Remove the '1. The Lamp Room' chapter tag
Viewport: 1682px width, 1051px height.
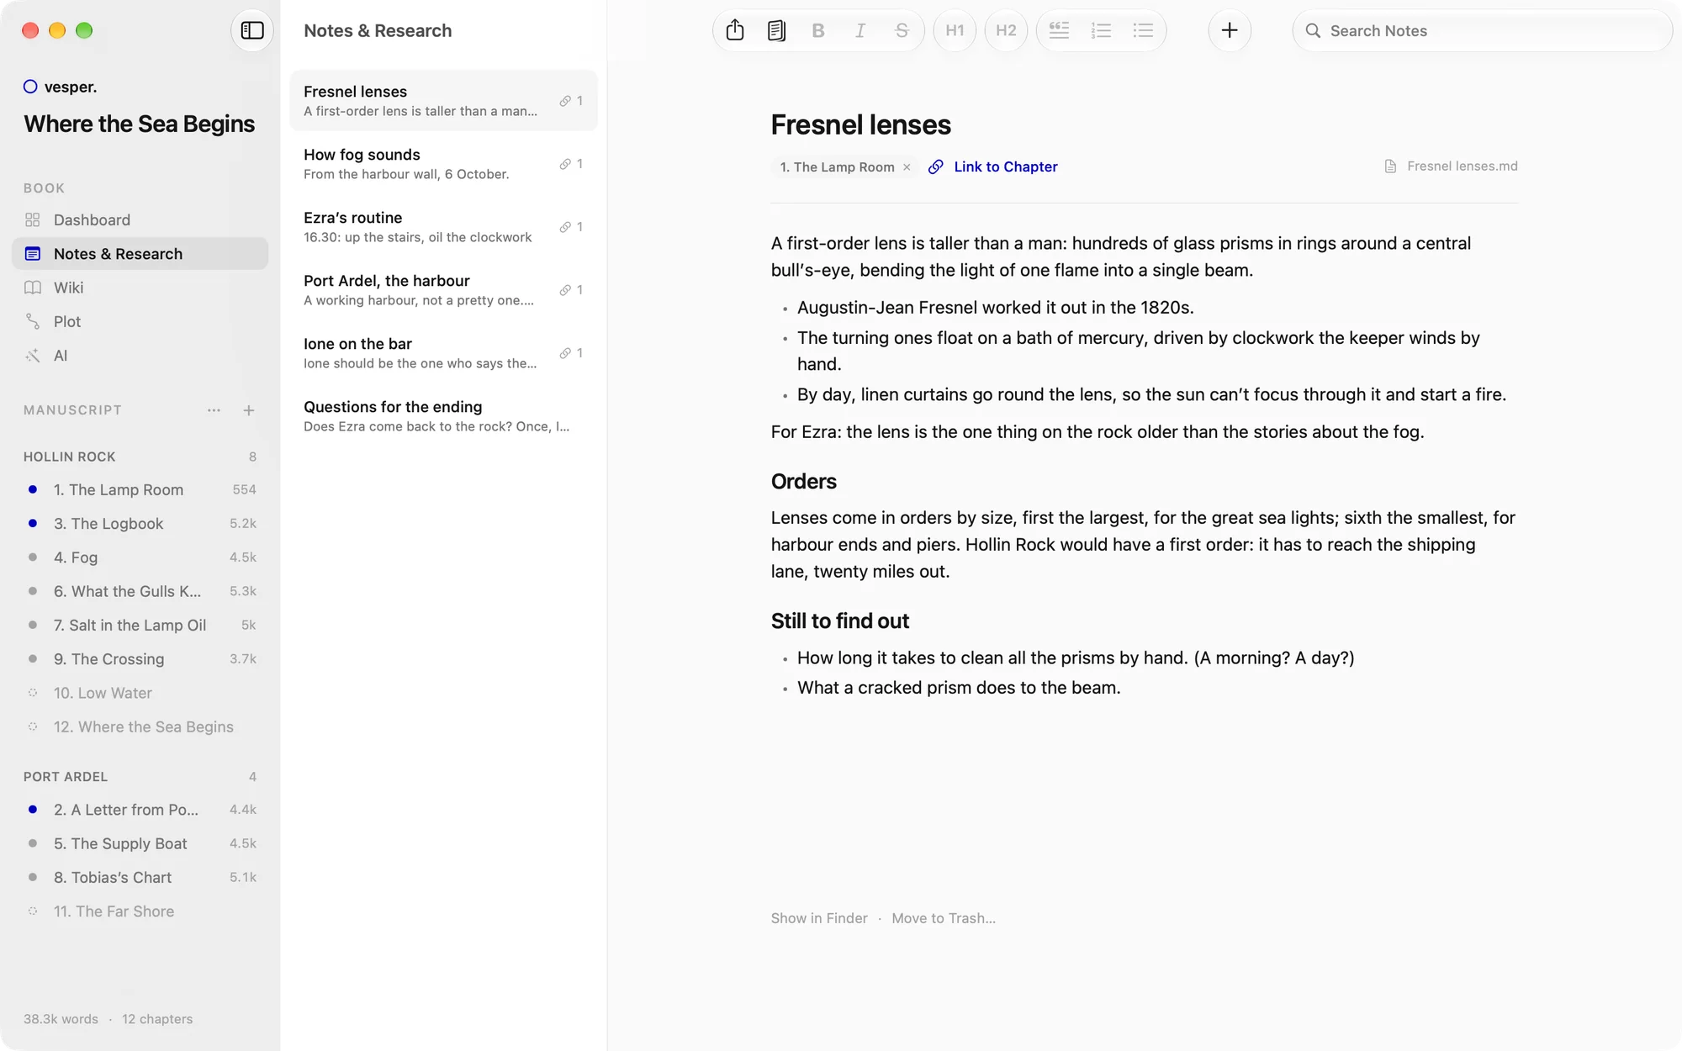907,167
